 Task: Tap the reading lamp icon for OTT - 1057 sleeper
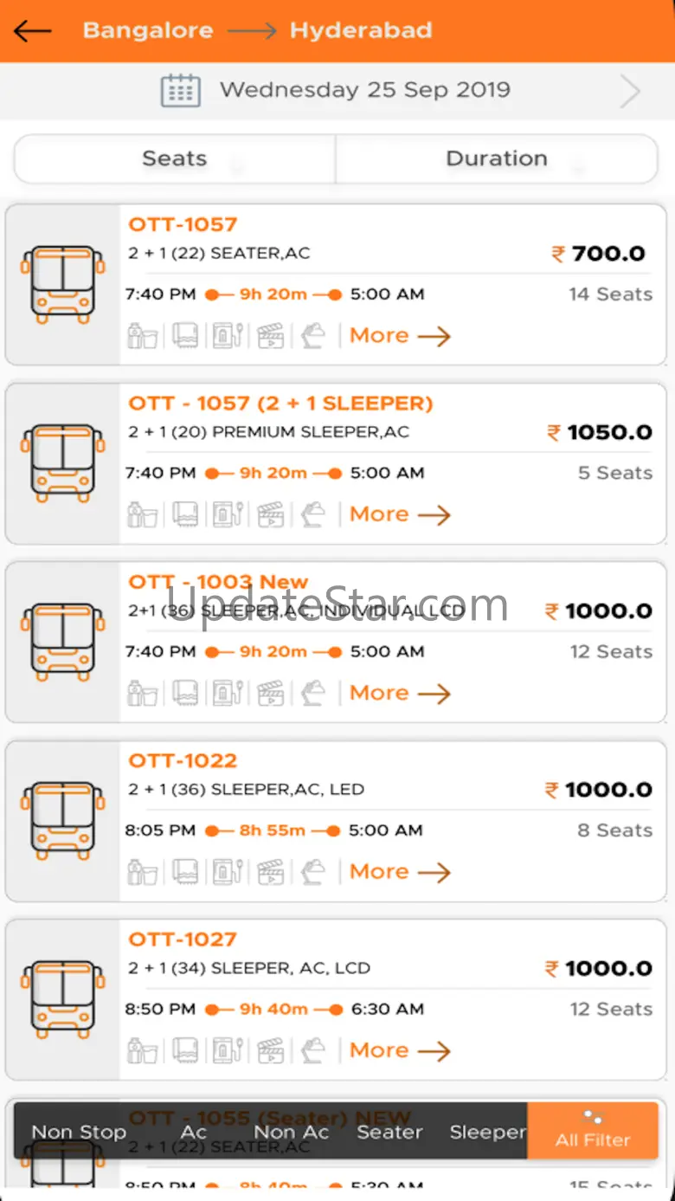tap(312, 514)
